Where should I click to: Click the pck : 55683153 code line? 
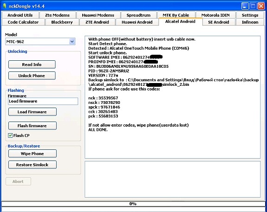tap(103, 116)
